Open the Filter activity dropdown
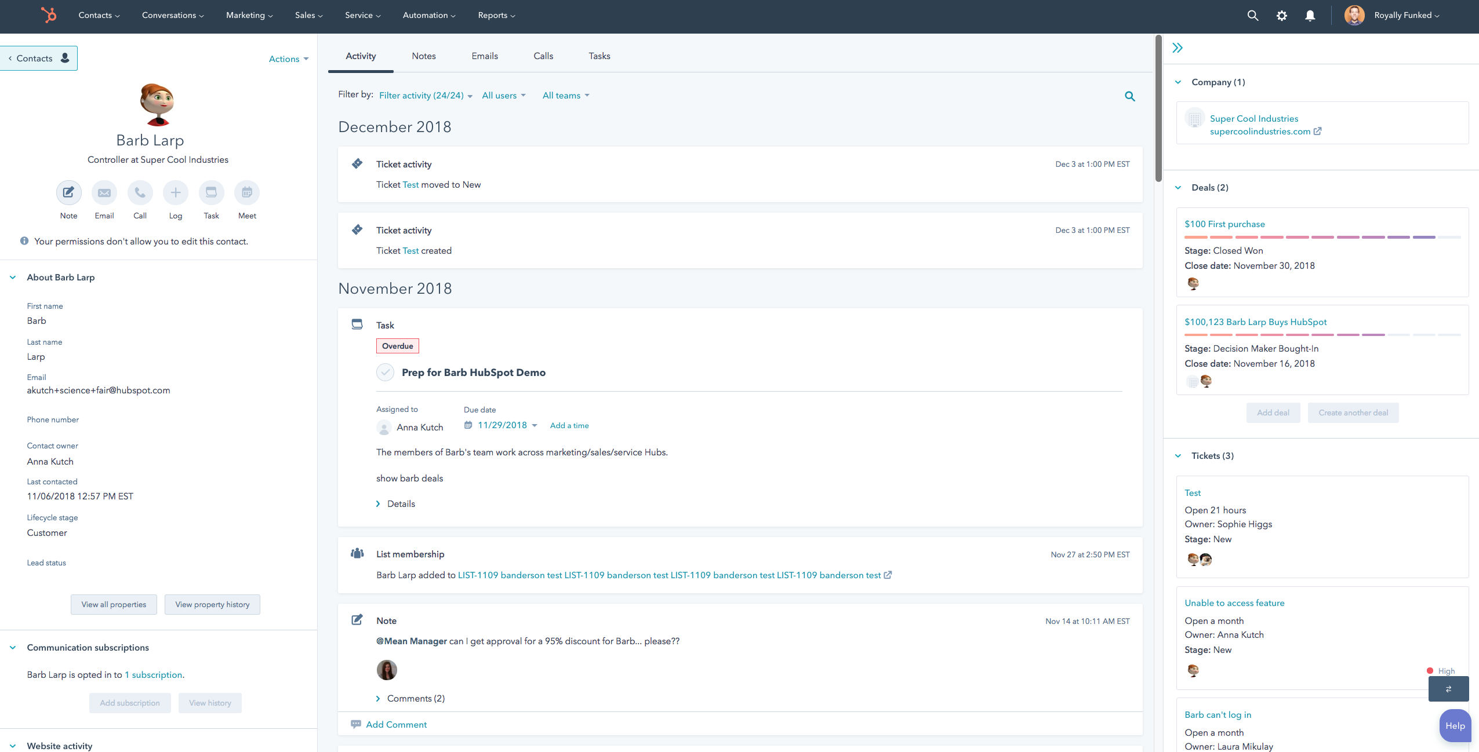Viewport: 1479px width, 752px height. click(x=426, y=96)
